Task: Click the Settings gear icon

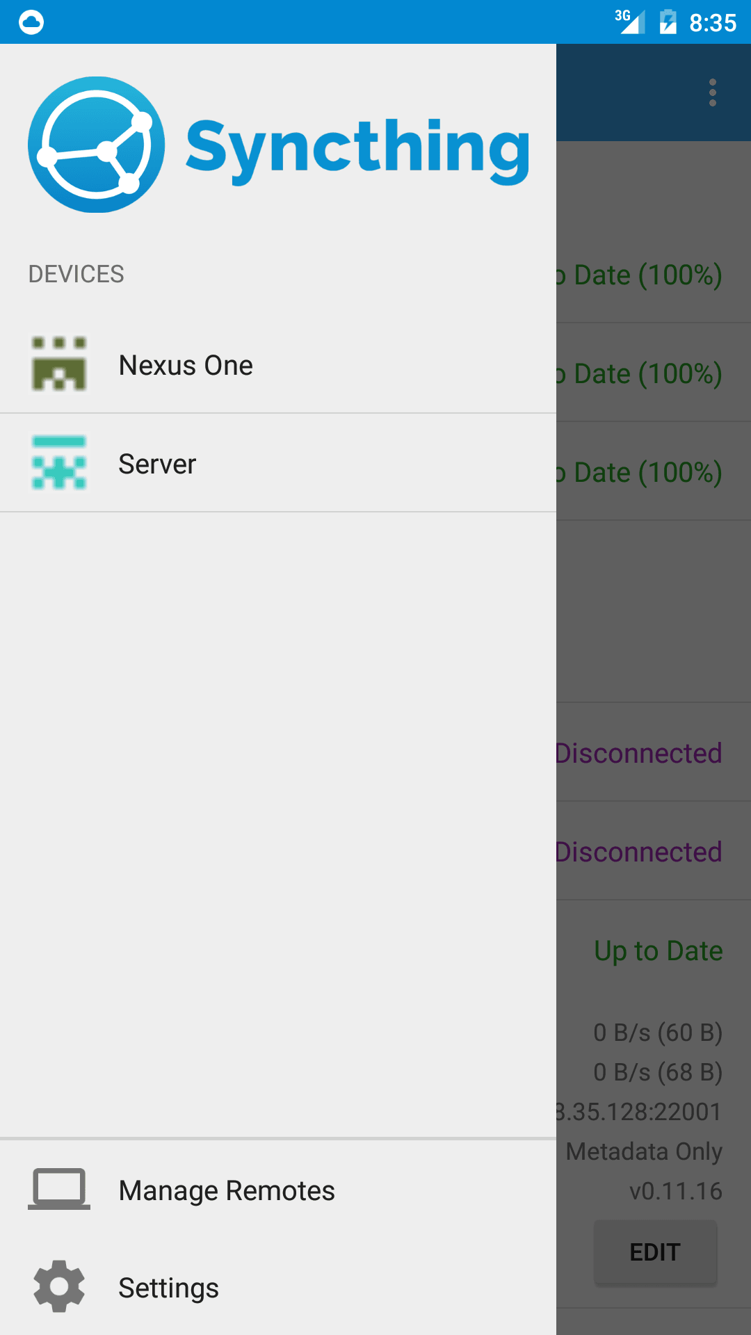Action: [59, 1286]
